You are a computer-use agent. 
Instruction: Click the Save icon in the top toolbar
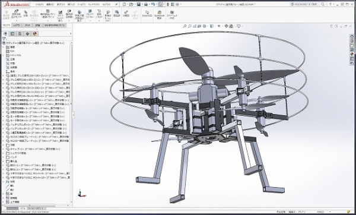click(138, 4)
